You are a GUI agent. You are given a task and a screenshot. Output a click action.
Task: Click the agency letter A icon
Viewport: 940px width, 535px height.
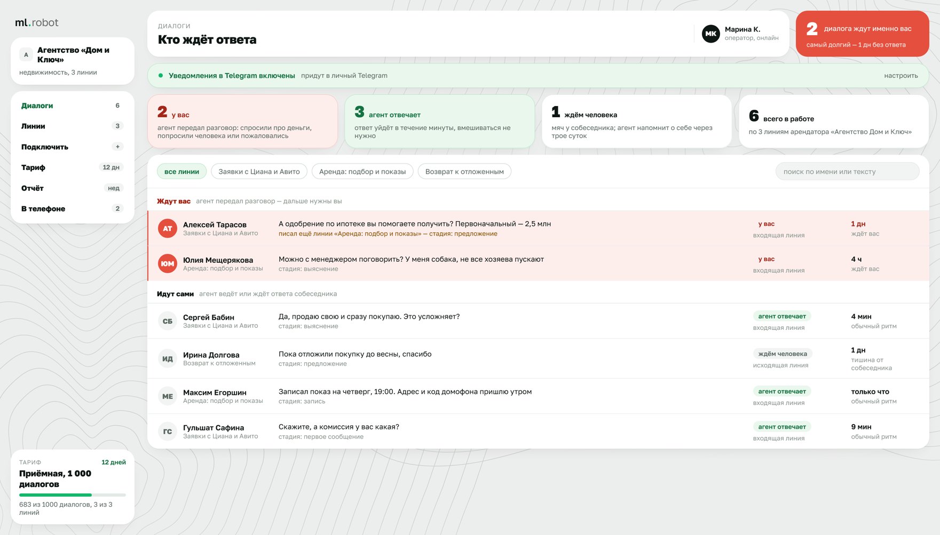[x=26, y=54]
